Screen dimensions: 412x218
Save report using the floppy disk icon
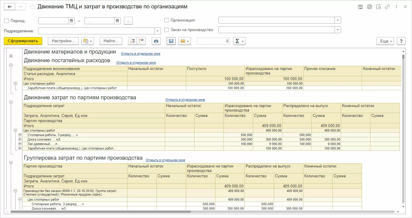click(x=171, y=41)
